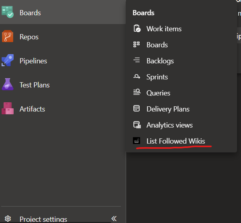241x223 pixels.
Task: Open Work items from Boards flyout
Action: point(164,29)
